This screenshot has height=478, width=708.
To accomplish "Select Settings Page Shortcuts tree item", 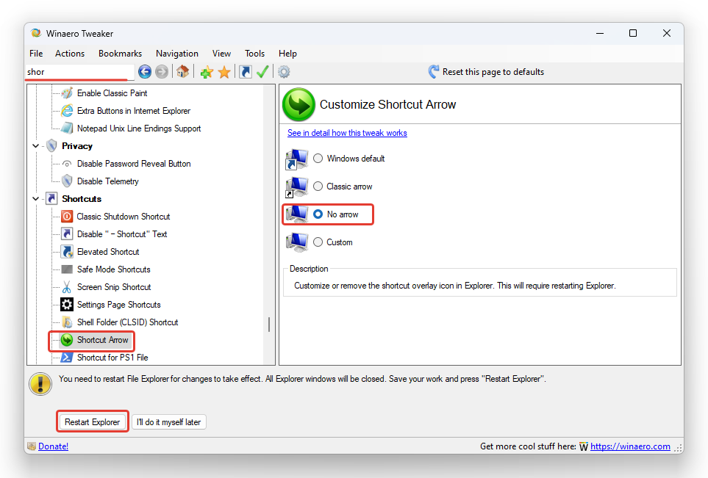I will [x=119, y=305].
